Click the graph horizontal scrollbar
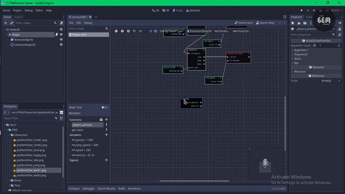Image resolution: width=345 pixels, height=194 pixels. [194, 181]
